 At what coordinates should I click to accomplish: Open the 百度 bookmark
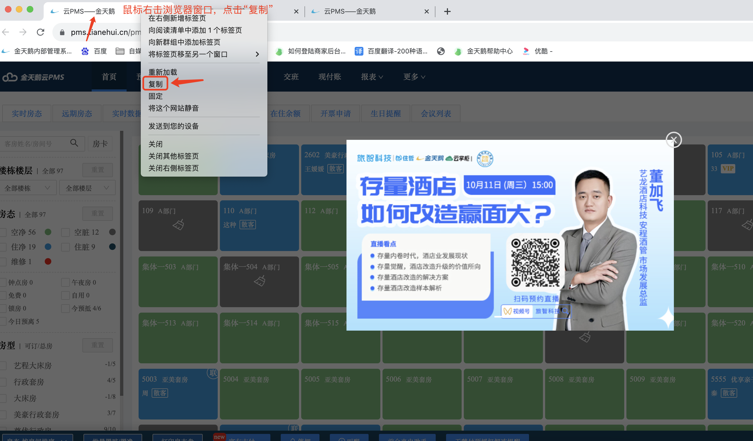click(94, 51)
